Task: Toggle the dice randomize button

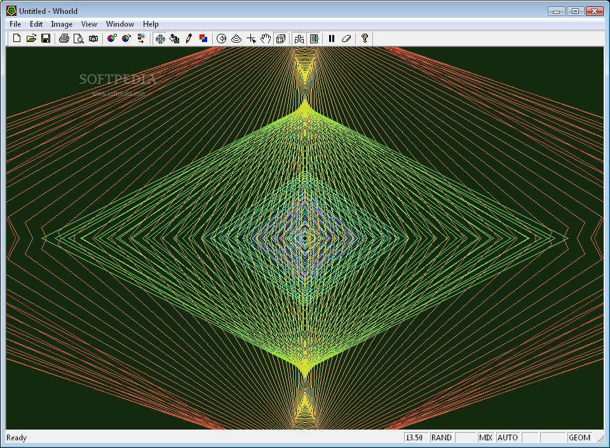Action: [x=280, y=38]
